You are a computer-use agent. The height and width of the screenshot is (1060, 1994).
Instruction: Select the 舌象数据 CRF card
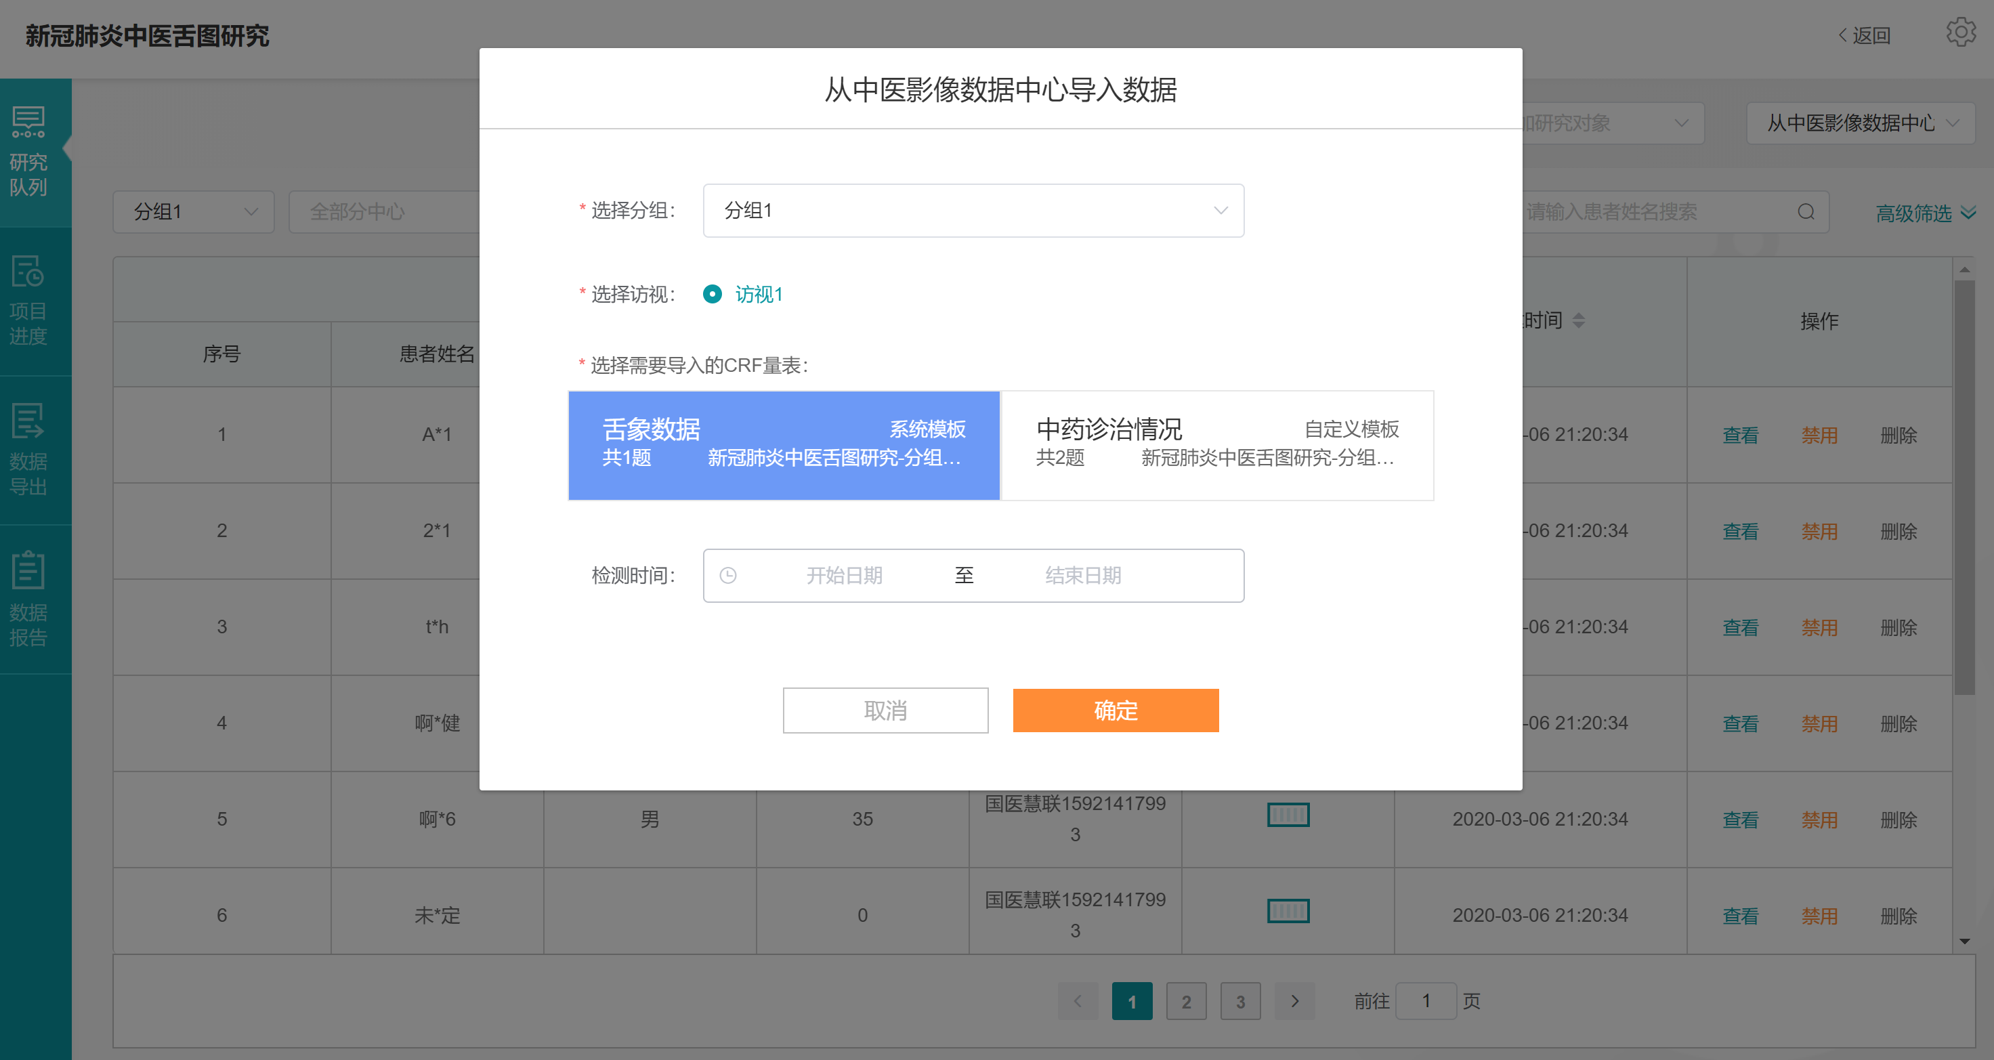(784, 445)
